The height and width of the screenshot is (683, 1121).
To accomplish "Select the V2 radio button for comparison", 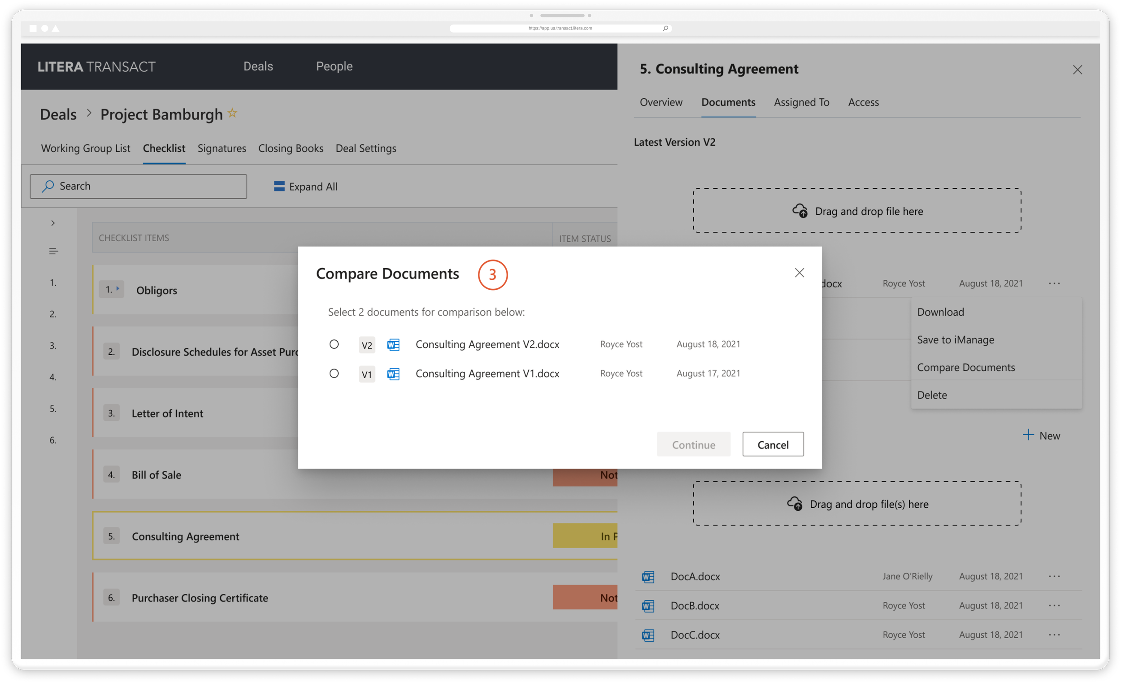I will (x=335, y=344).
